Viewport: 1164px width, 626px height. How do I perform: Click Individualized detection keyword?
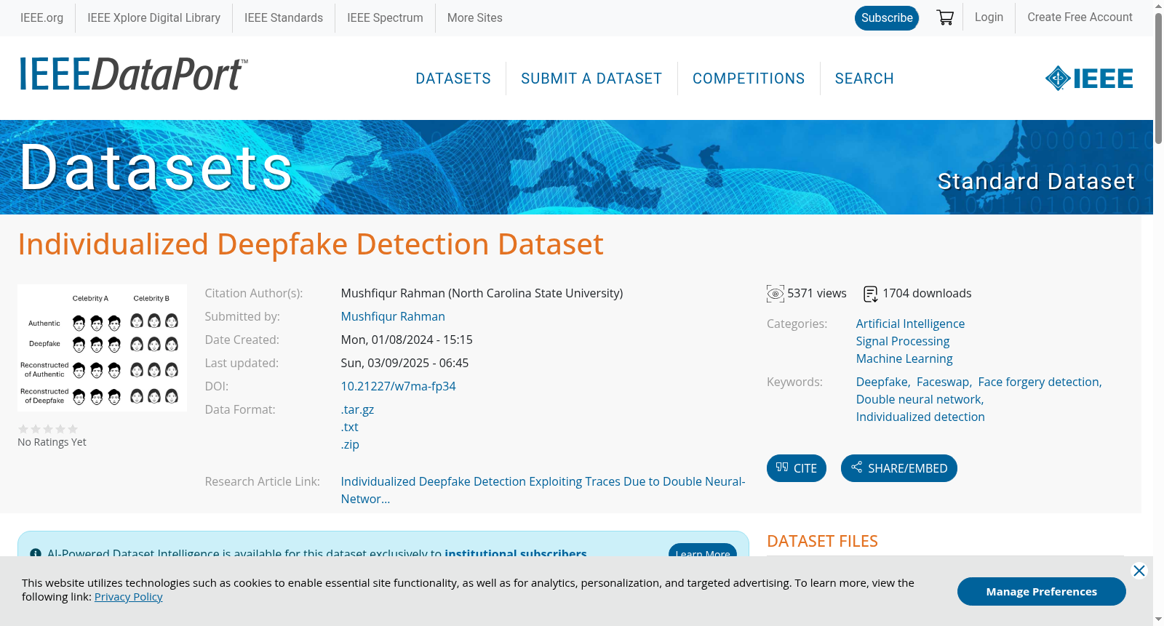click(920, 417)
